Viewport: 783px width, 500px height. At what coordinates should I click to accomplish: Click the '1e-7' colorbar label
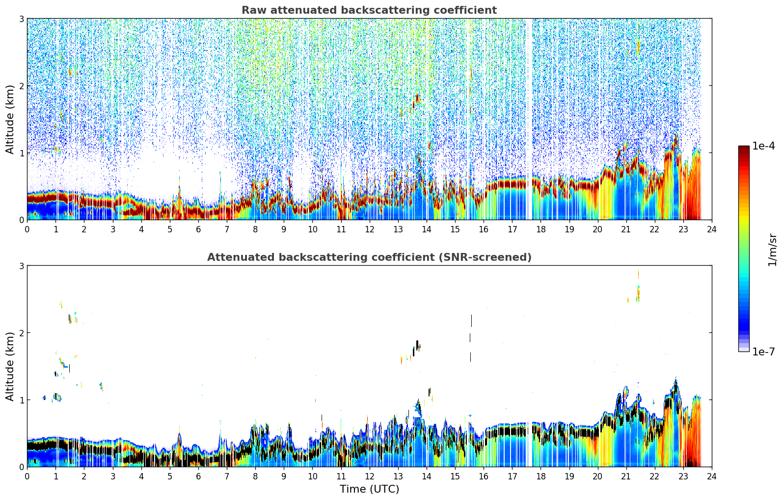pos(763,352)
